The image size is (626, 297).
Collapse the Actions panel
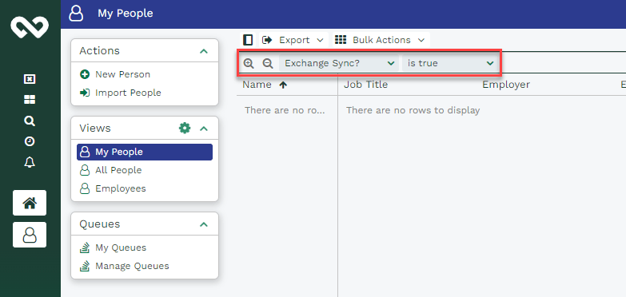pyautogui.click(x=204, y=51)
